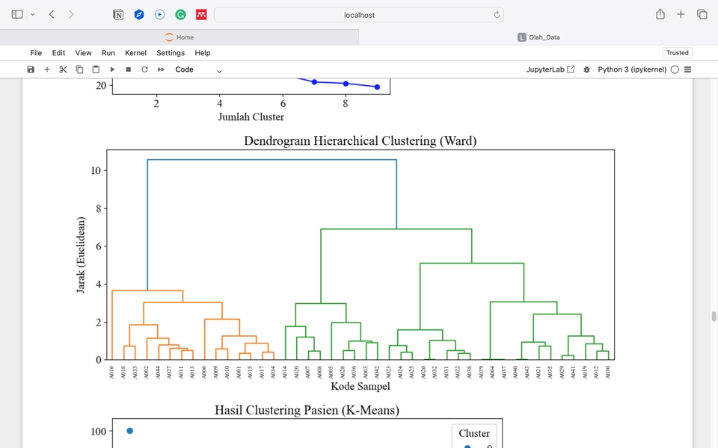Open the debugger bug icon
The height and width of the screenshot is (448, 718).
coord(586,69)
